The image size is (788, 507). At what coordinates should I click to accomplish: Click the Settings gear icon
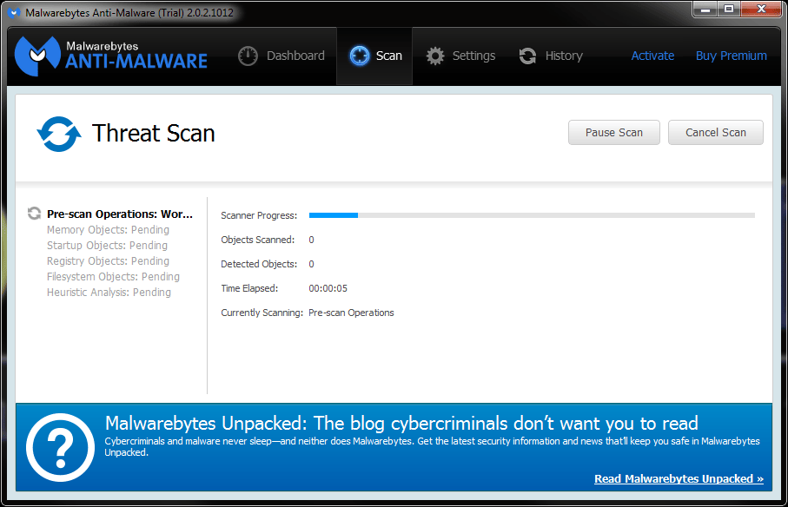[x=435, y=56]
